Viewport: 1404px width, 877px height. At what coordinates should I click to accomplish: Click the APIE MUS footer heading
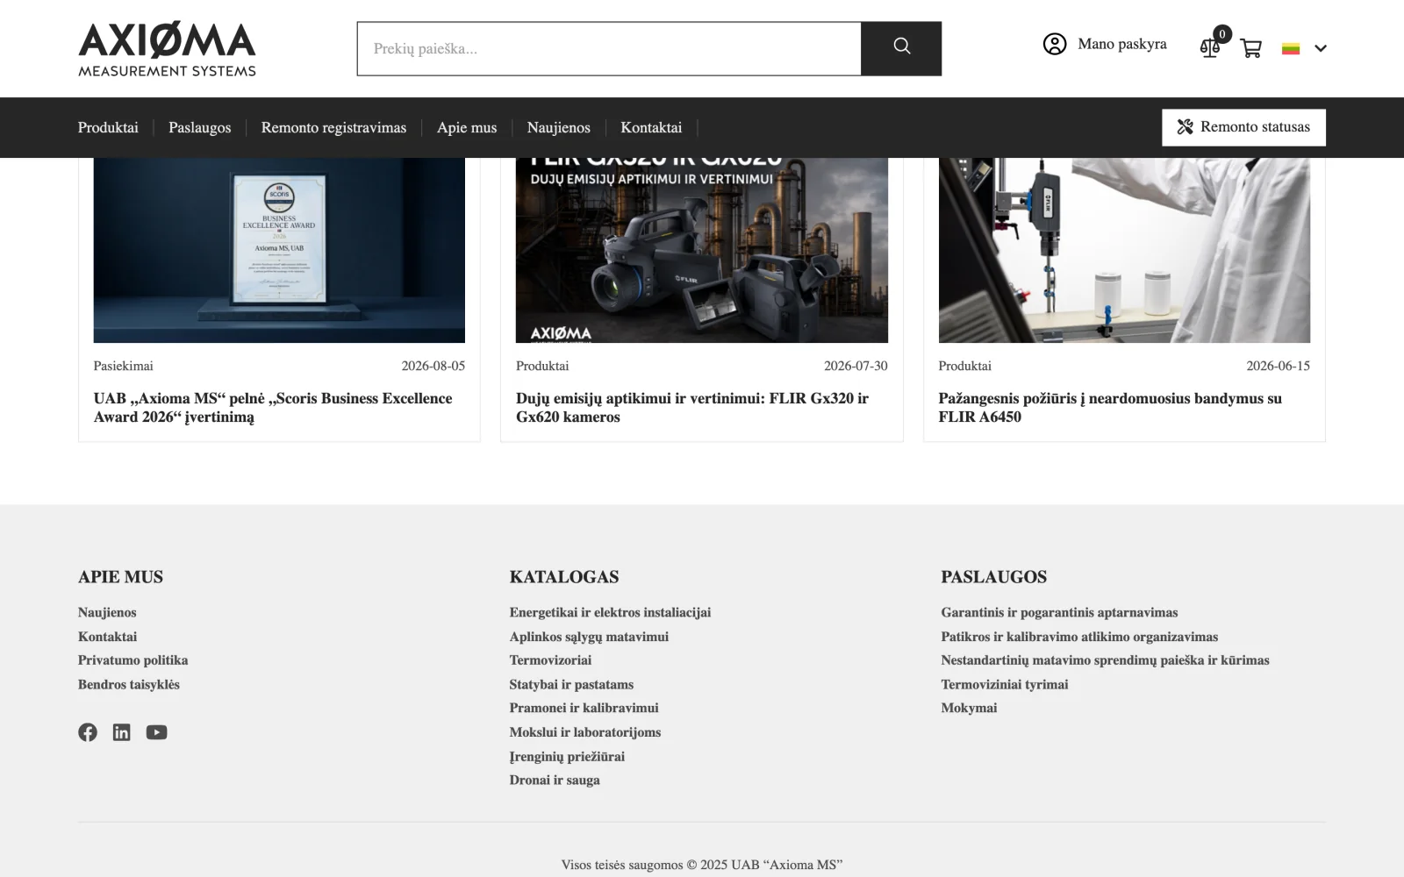pyautogui.click(x=120, y=577)
